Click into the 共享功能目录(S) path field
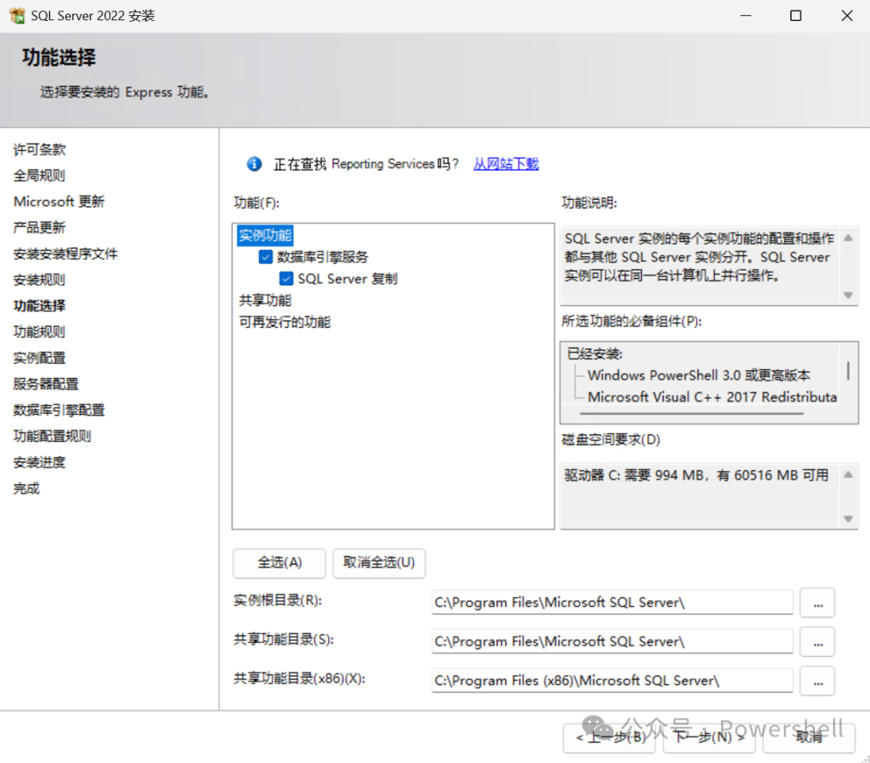 [612, 641]
